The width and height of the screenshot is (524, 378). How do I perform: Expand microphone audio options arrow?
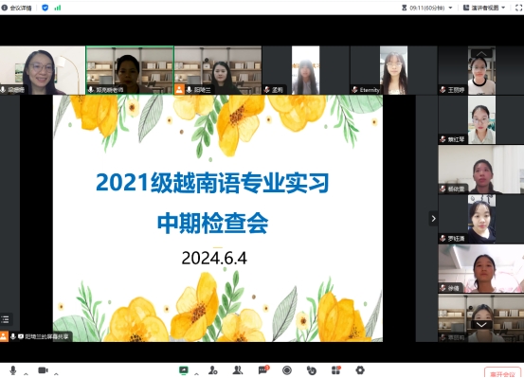26,373
